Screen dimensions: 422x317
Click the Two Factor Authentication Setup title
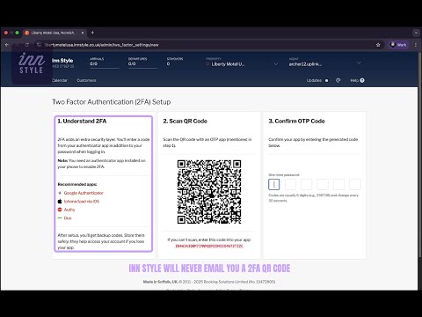(112, 102)
